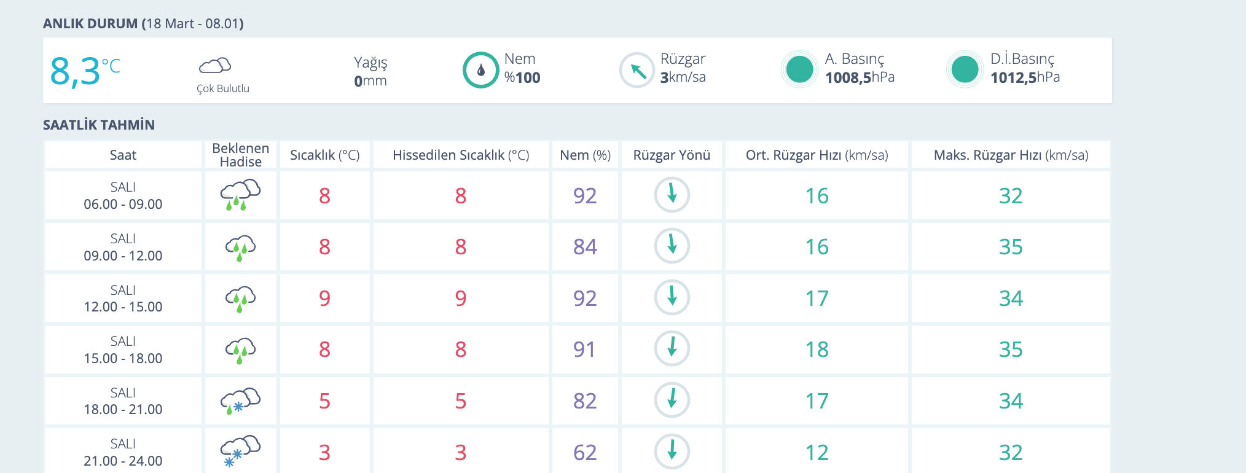Click the D.İ.Basınç green circle indicator
1246x473 pixels.
965,69
